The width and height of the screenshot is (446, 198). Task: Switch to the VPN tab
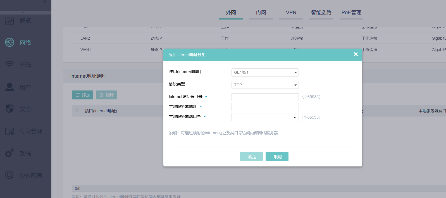[x=291, y=13]
